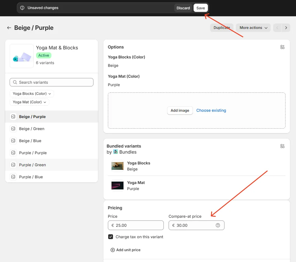296x262 pixels.
Task: Click the plus icon to add unit price
Action: [112, 250]
